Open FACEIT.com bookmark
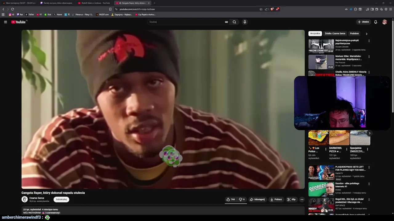 click(102, 14)
